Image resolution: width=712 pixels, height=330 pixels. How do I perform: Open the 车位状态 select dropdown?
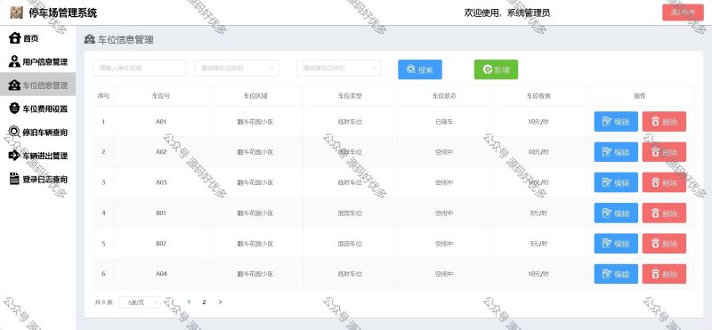coord(339,68)
